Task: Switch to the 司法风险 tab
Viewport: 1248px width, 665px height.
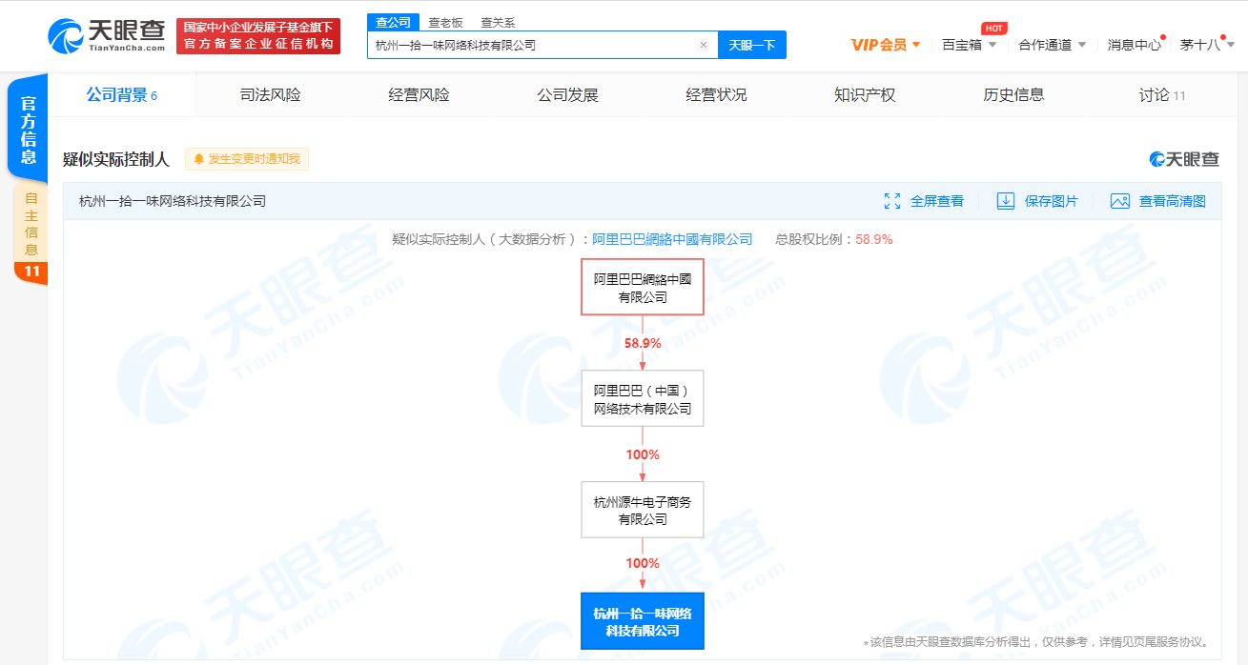Action: (270, 94)
